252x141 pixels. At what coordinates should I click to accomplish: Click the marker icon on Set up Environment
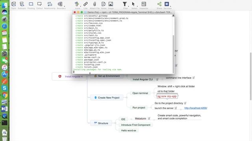pyautogui.click(x=96, y=76)
